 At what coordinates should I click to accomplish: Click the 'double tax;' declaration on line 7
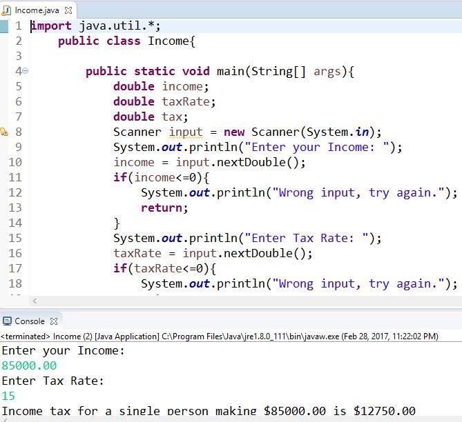click(151, 117)
